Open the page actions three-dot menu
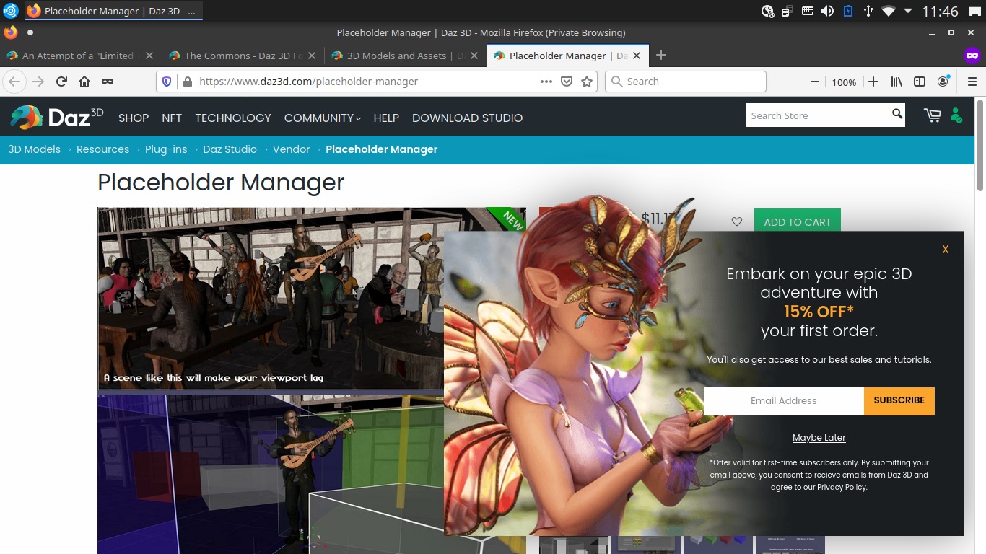 click(x=546, y=82)
